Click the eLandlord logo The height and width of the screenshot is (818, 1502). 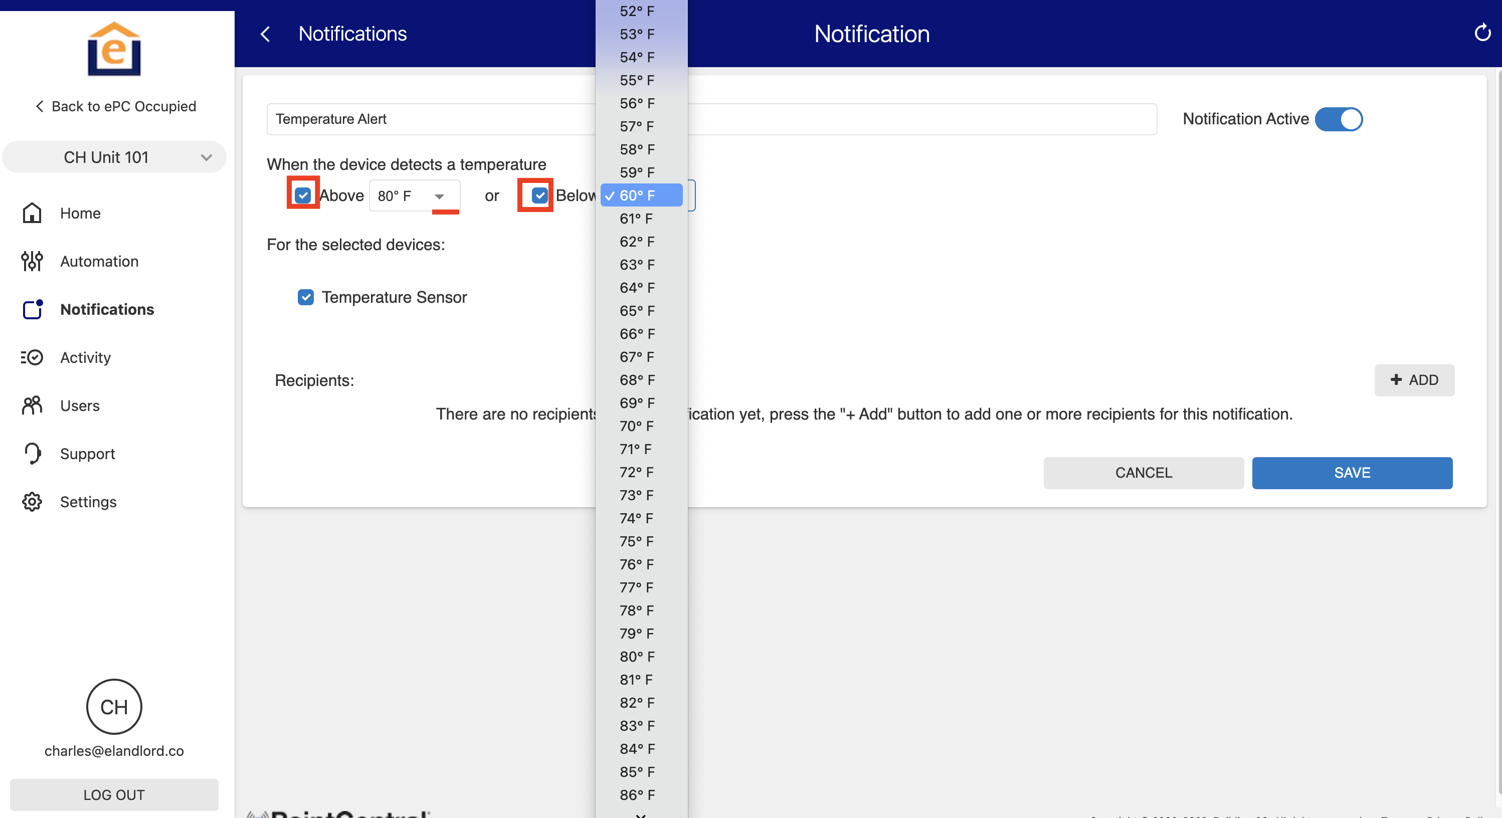114,50
